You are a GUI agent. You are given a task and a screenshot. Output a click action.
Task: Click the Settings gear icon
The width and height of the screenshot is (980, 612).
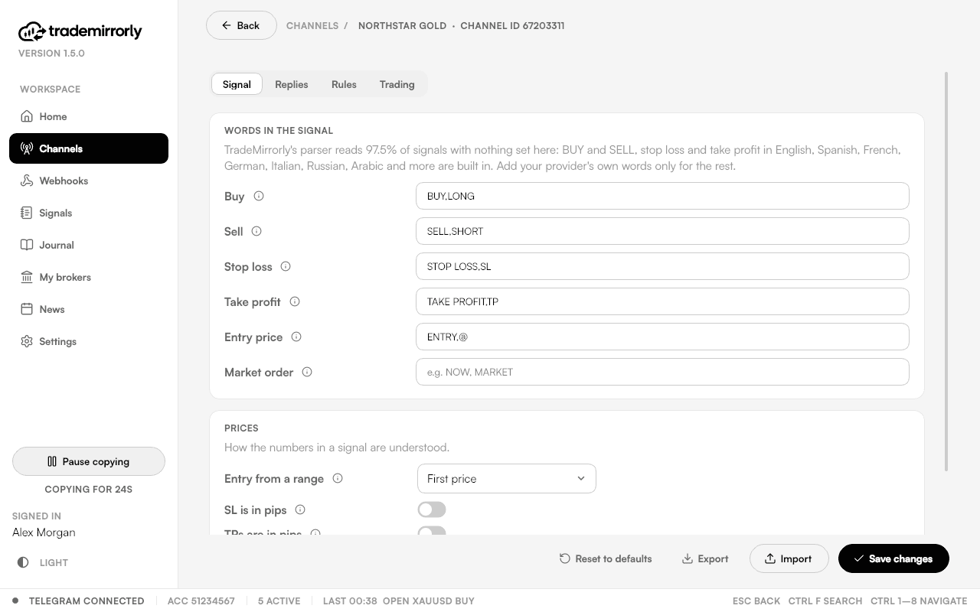27,341
